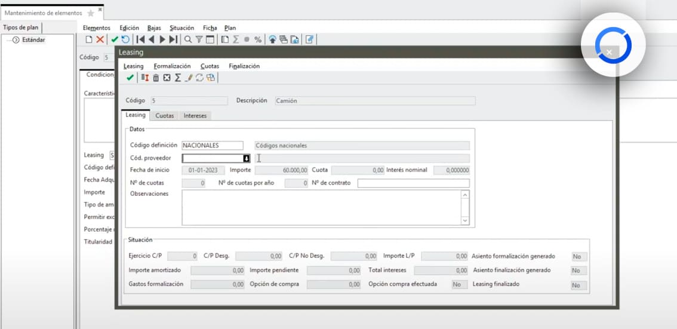Click the Descripción field showing Camión

[375, 100]
